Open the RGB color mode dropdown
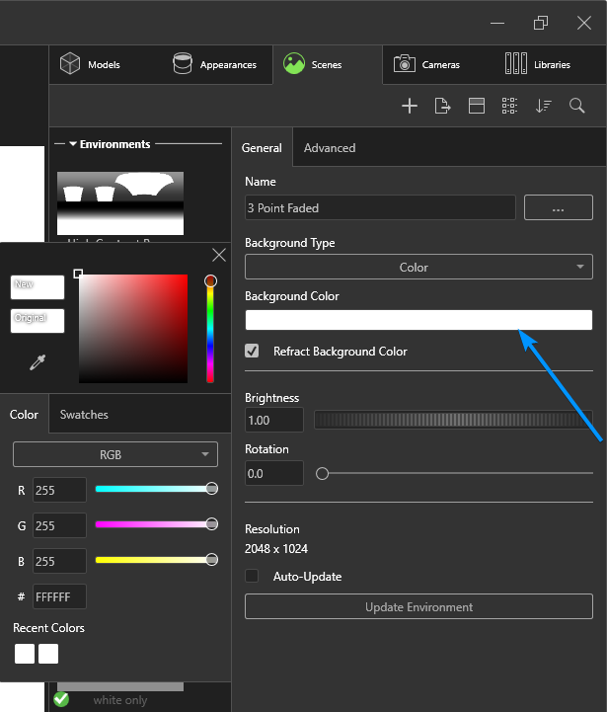Screen dimensions: 607x712 click(115, 455)
